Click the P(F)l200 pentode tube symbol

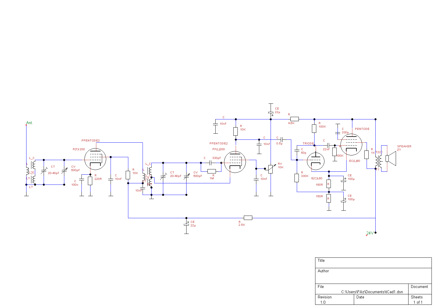(x=95, y=159)
